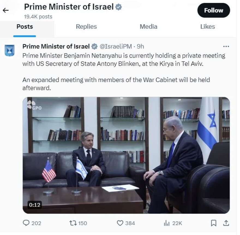Screen dimensions: 240x235
Task: Click the share post icon
Action: click(226, 223)
